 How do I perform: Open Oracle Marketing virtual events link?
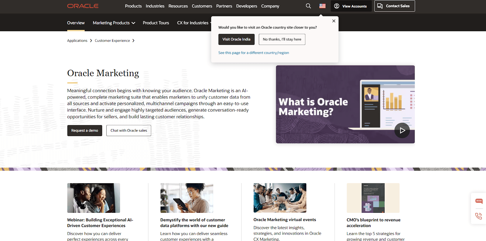(x=285, y=220)
